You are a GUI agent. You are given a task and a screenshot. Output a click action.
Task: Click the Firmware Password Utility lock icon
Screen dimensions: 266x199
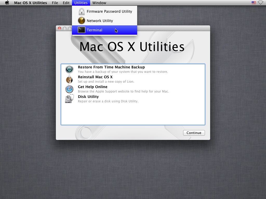tap(81, 11)
